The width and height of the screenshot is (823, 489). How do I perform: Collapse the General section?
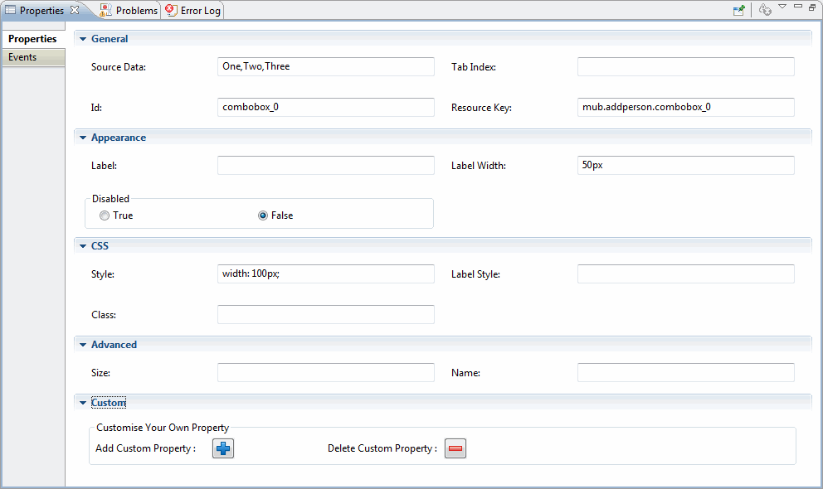click(x=83, y=39)
